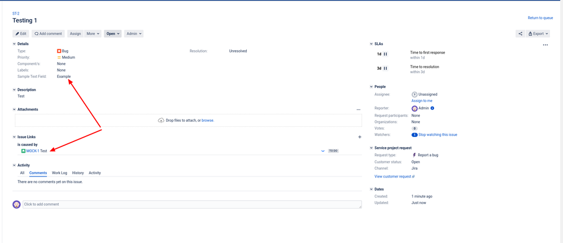The width and height of the screenshot is (563, 243).
Task: Click pause icon for resolution SLA
Action: [385, 68]
